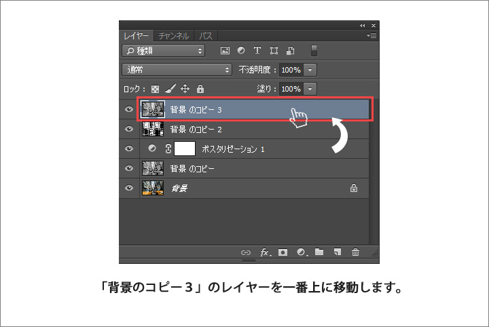This screenshot has width=489, height=327.
Task: Lock transparent pixels checkerboard icon
Action: pos(155,90)
